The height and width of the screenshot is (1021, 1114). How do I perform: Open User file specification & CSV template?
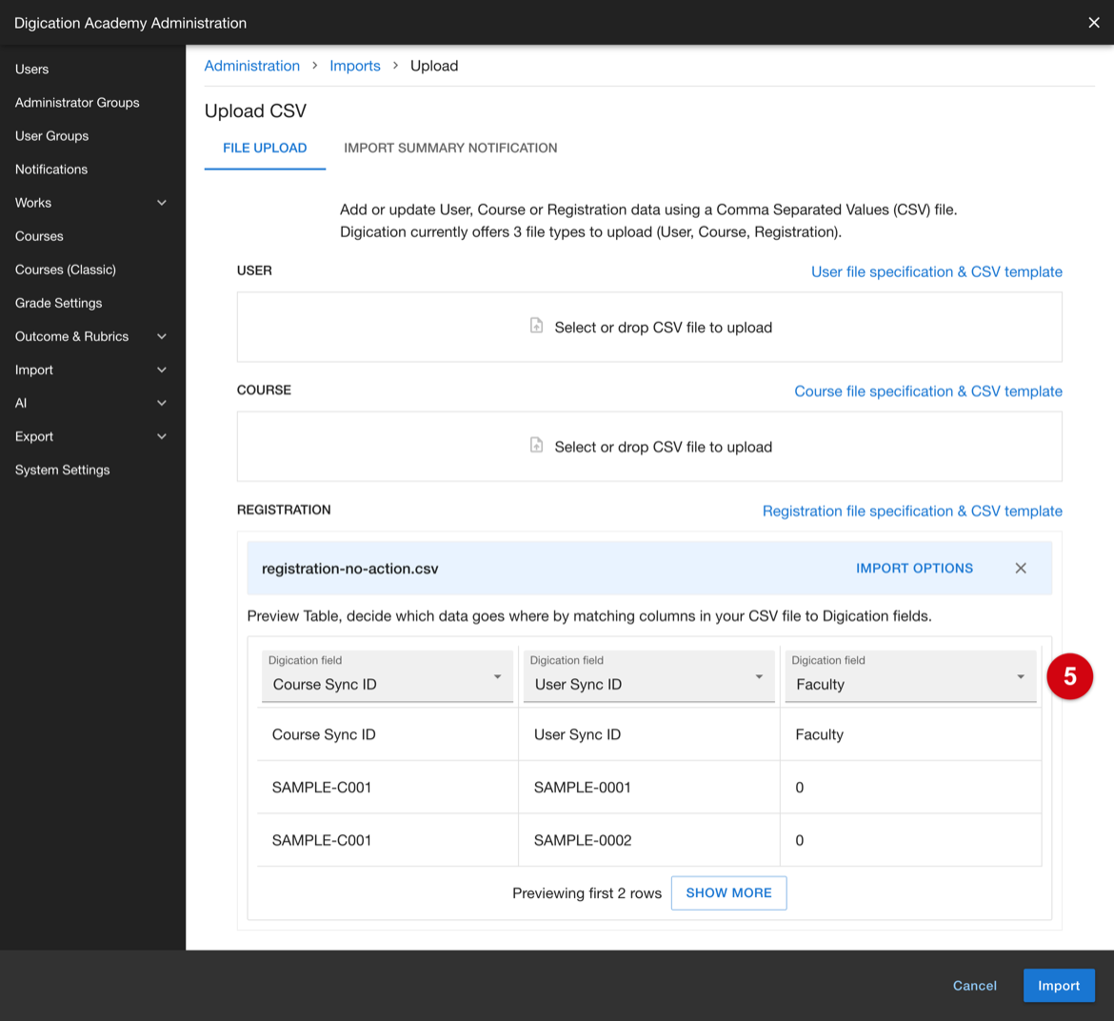coord(936,271)
